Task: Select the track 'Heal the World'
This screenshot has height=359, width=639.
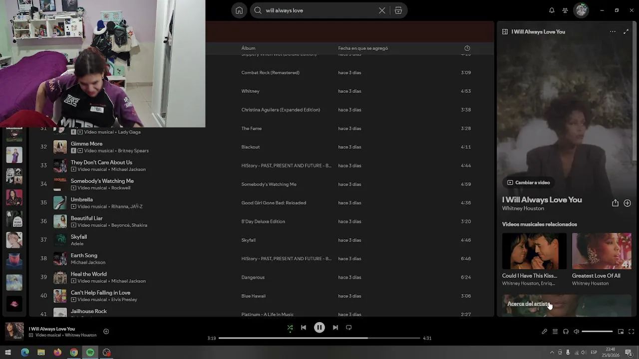Action: click(88, 274)
